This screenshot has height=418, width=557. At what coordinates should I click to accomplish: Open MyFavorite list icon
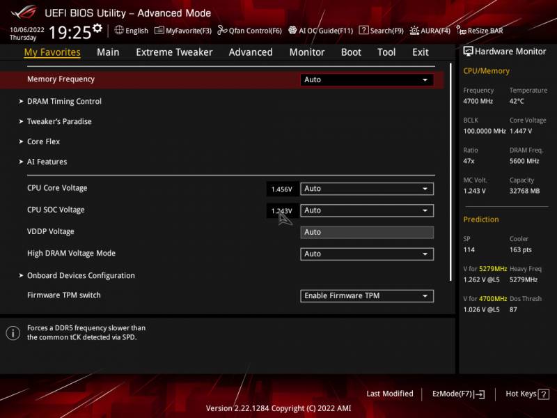[x=159, y=30]
